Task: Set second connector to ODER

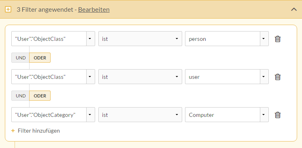Action: point(40,96)
